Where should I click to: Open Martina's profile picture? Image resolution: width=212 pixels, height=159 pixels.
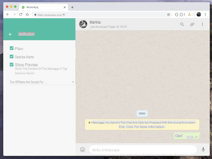pos(83,24)
